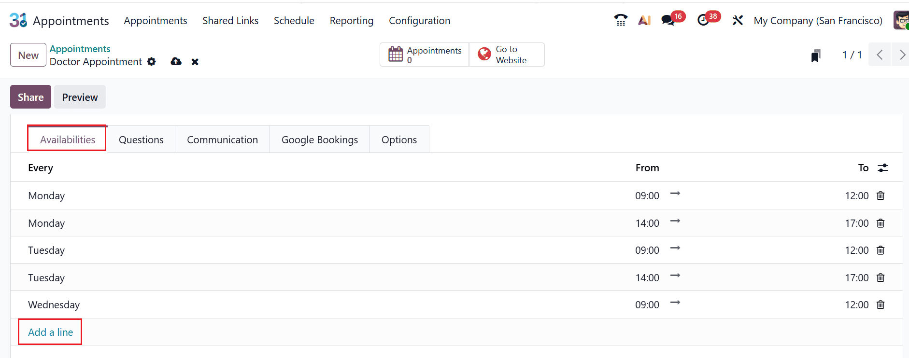Click the Go to Website button
Viewport: 909px width, 358px height.
pos(507,55)
